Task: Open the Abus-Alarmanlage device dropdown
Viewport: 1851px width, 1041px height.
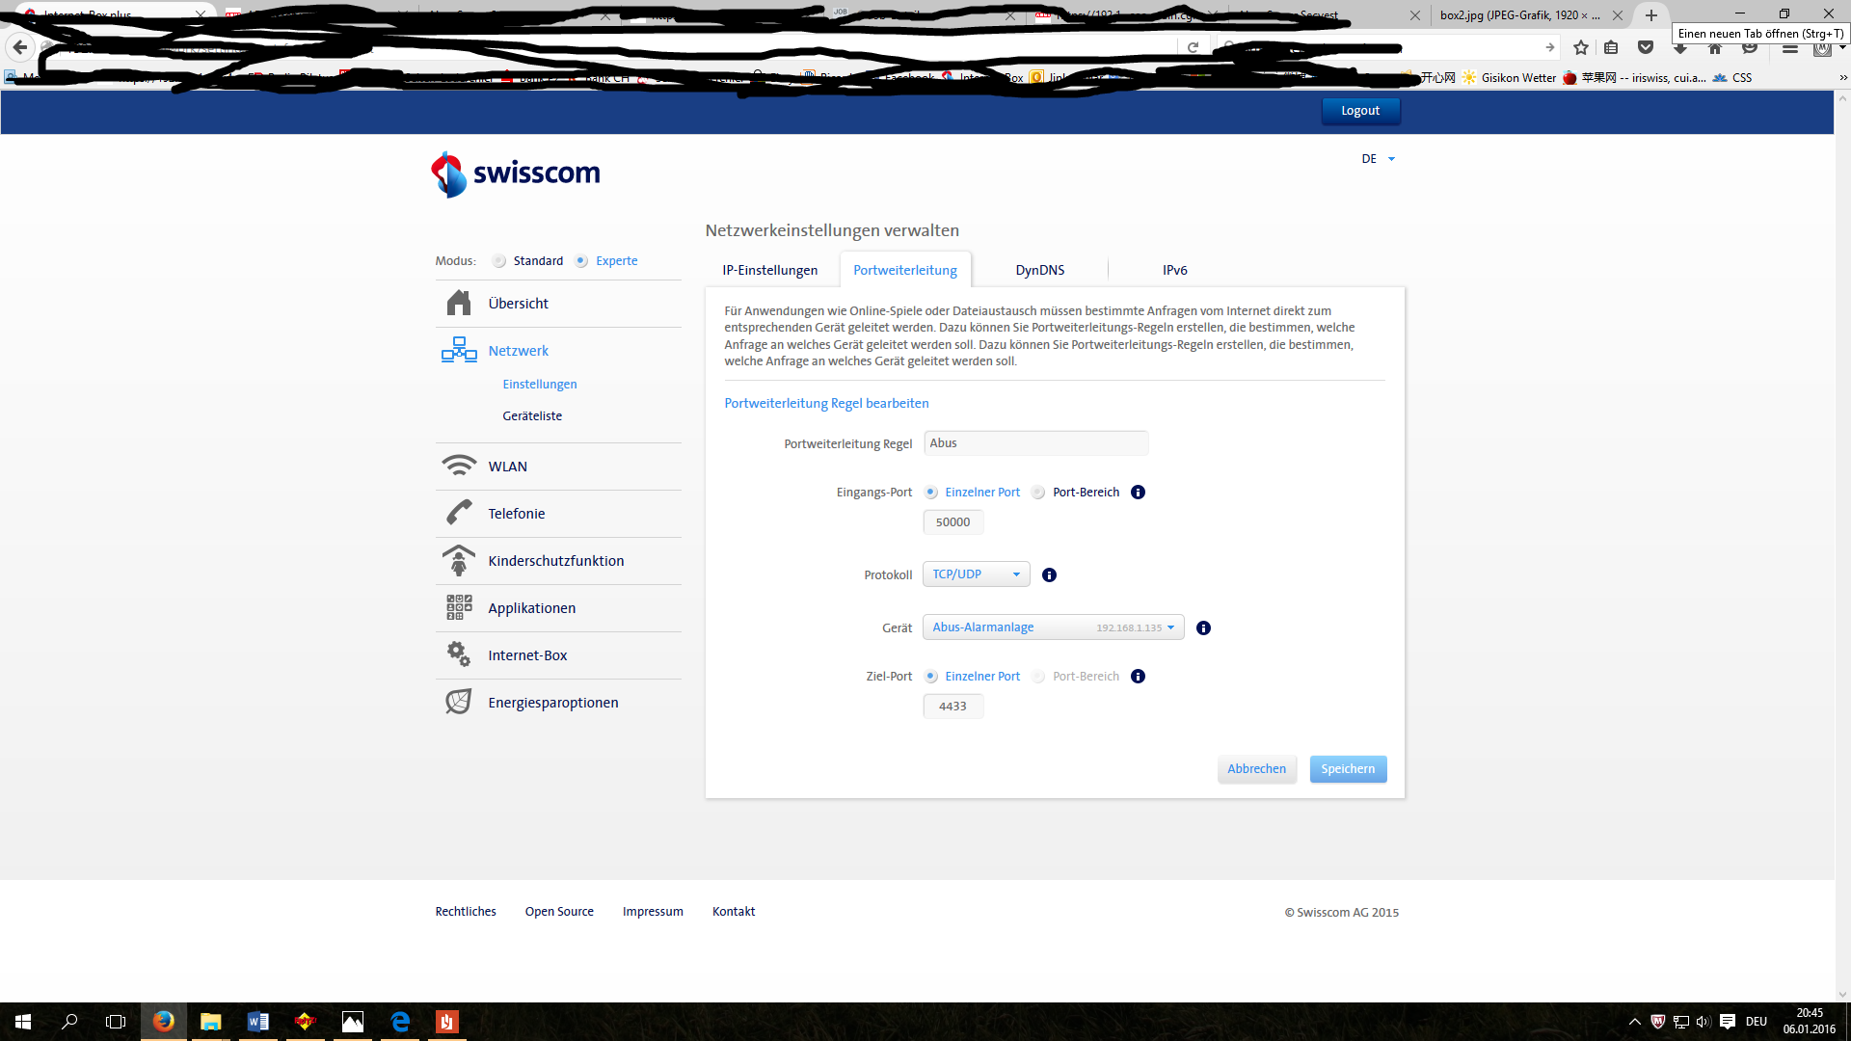Action: 1053,627
